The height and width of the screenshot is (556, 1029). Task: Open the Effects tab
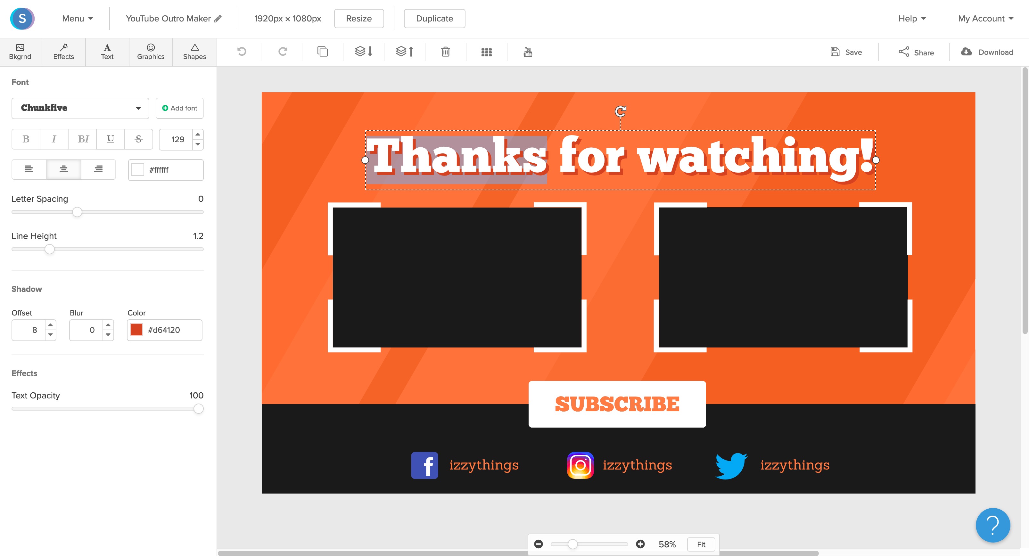click(63, 52)
